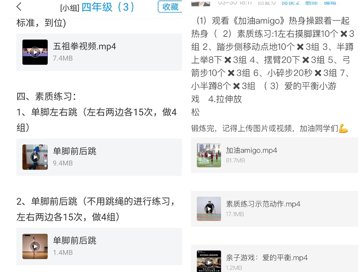Click the 收藏 button

[x=170, y=7]
